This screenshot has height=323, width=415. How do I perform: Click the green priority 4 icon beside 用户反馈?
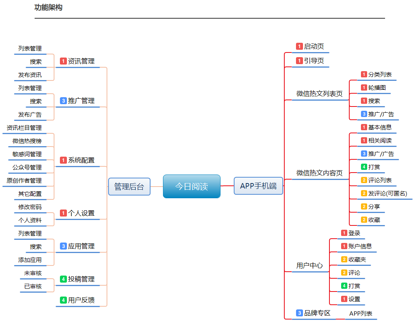pyautogui.click(x=63, y=300)
